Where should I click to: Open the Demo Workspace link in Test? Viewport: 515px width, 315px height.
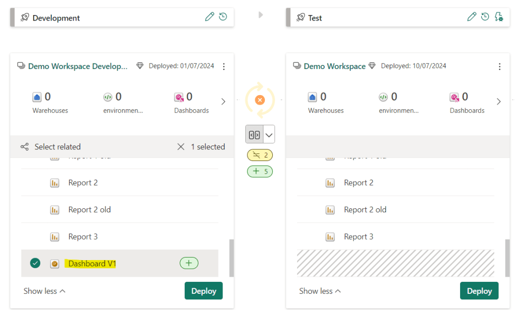[334, 66]
